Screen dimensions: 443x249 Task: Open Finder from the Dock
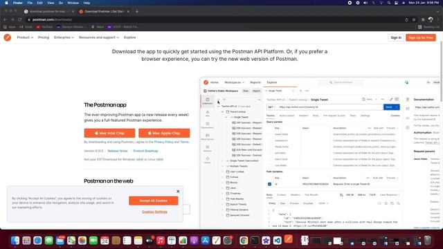coord(15,241)
